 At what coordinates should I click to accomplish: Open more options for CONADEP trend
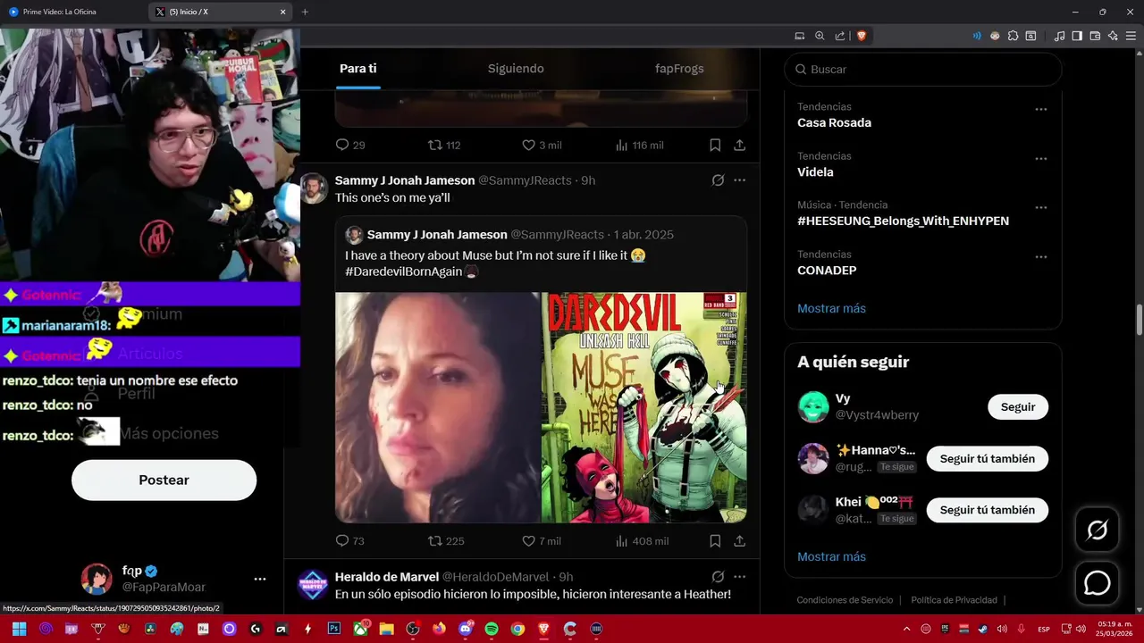1041,257
